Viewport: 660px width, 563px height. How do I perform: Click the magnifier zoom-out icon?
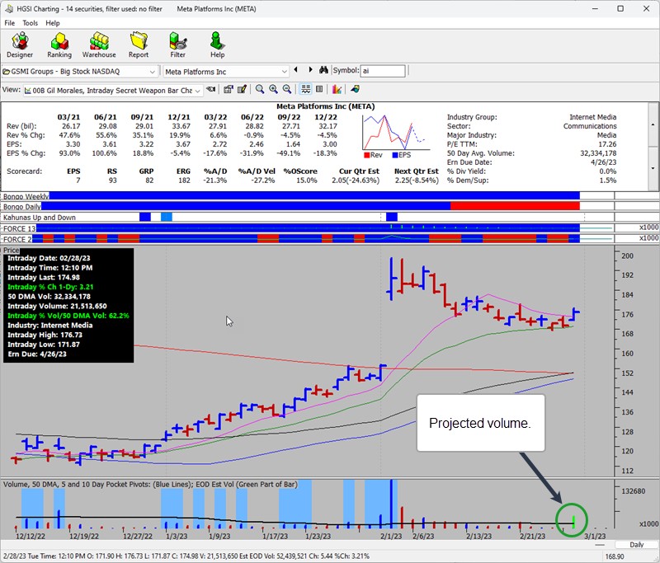(287, 89)
